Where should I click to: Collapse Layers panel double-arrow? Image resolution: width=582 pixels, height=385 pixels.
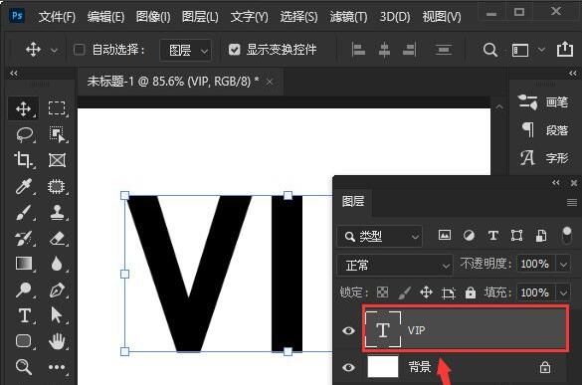coord(556,183)
